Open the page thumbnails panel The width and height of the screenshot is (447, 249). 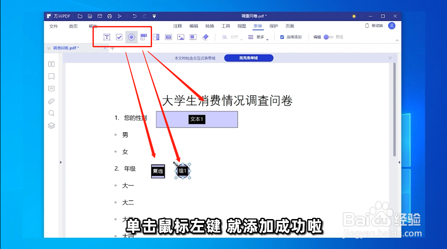[51, 64]
